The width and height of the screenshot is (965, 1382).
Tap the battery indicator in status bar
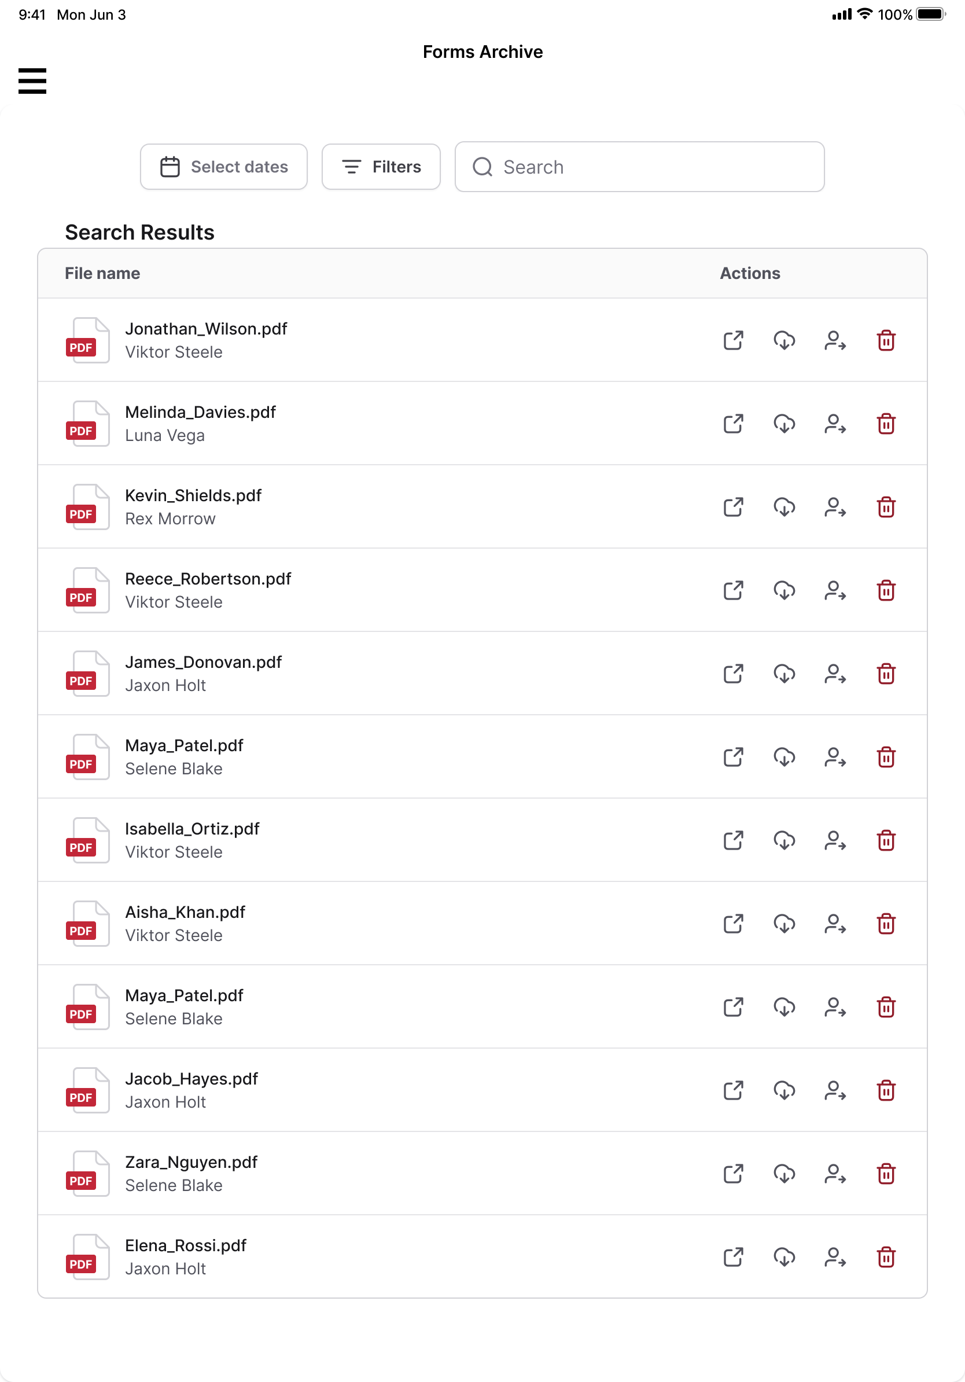coord(931,14)
